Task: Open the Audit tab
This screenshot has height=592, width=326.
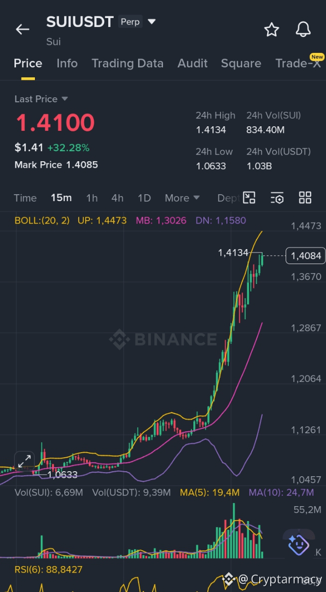Action: tap(192, 63)
